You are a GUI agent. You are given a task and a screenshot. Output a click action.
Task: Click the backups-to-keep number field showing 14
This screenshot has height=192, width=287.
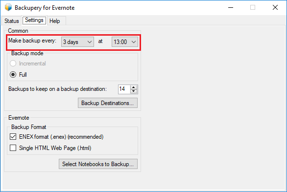click(124, 89)
